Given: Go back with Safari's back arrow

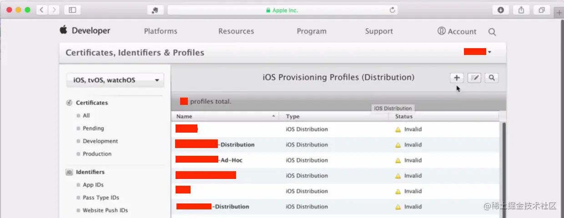Looking at the screenshot, I should (42, 10).
